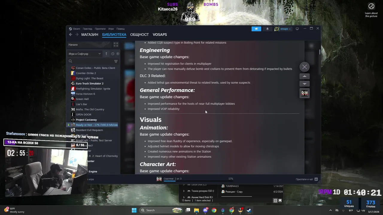383x215 pixels.
Task: Click Приятели и чат text link
Action: click(304, 179)
